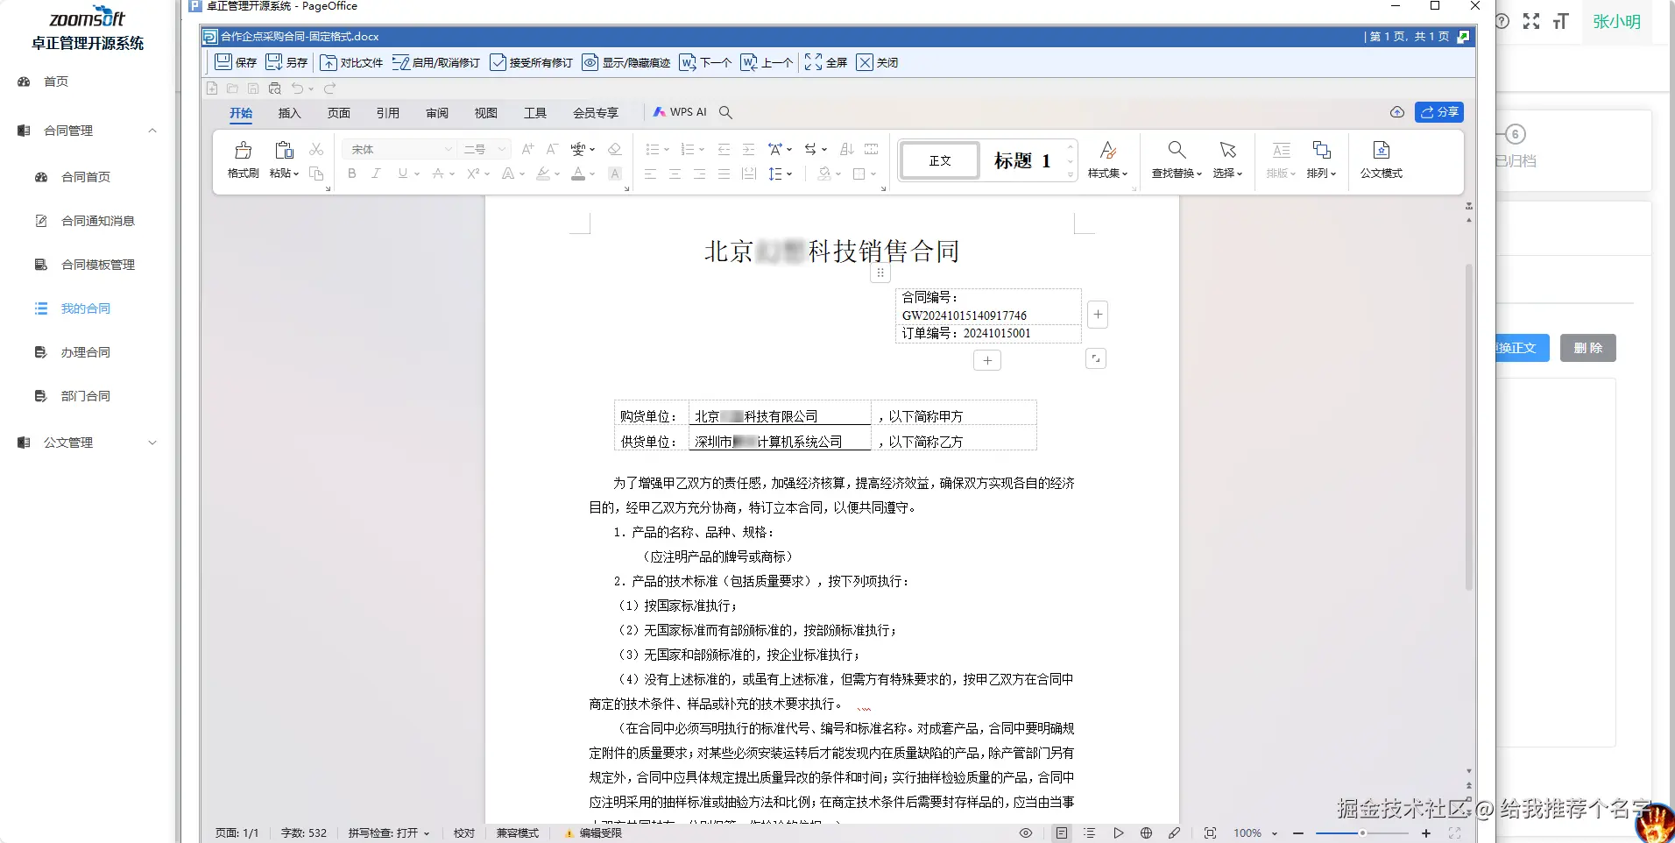
Task: Toggle bold formatting
Action: [x=352, y=174]
